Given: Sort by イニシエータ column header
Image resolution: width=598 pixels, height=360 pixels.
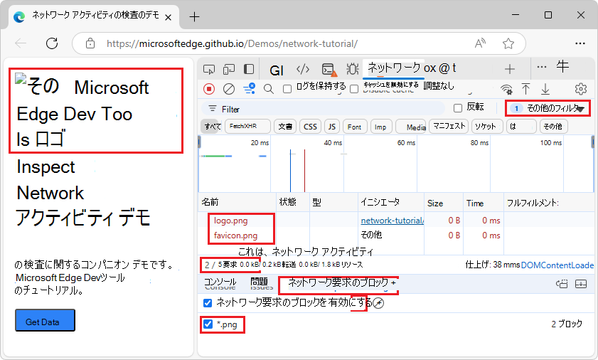Looking at the screenshot, I should pyautogui.click(x=391, y=202).
